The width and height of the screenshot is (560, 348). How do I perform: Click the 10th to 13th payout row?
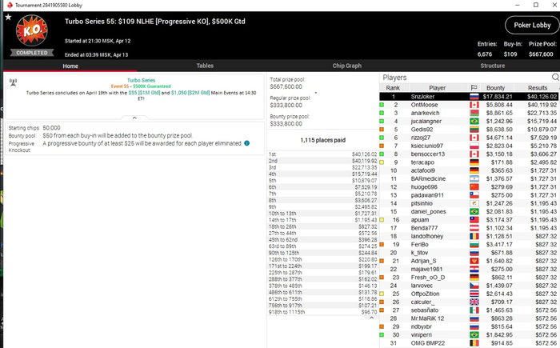coord(322,214)
